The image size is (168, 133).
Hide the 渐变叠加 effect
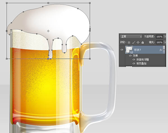(x=134, y=64)
